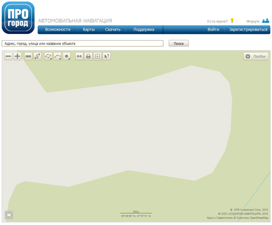Open the Форум link
Image resolution: width=272 pixels, height=225 pixels.
coord(253,21)
